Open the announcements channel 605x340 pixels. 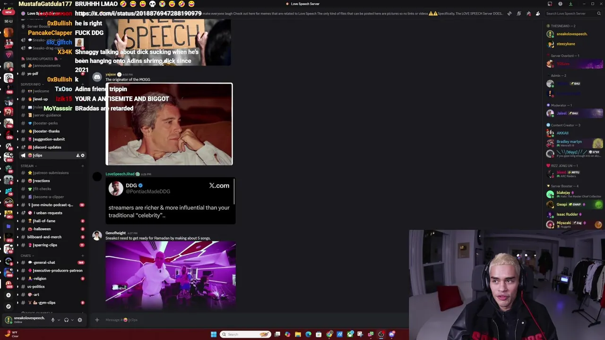[52, 66]
